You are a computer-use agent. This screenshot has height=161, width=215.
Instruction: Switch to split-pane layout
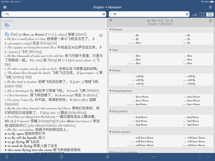(x=210, y=14)
